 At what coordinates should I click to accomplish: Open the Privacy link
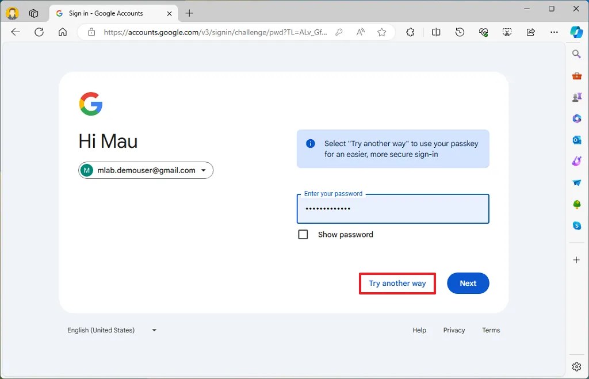[x=454, y=330]
